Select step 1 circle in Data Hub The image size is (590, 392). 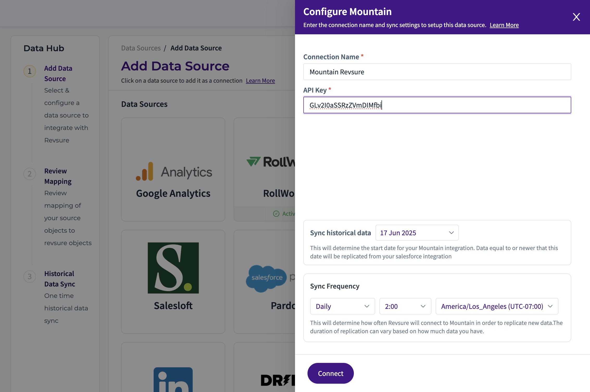click(30, 71)
